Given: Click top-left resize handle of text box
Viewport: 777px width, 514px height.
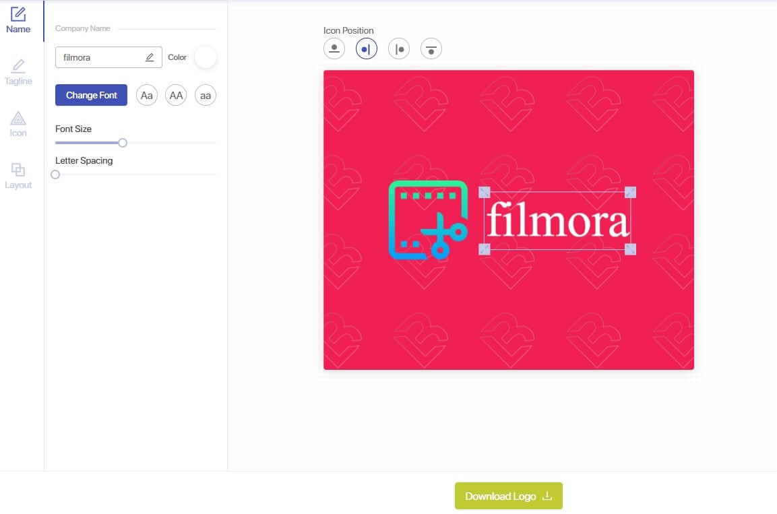Looking at the screenshot, I should tap(484, 192).
